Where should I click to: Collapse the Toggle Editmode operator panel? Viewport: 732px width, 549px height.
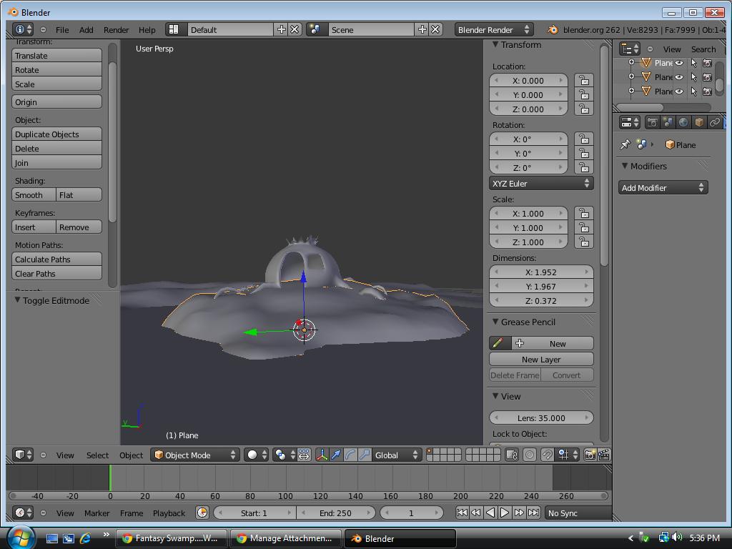17,300
